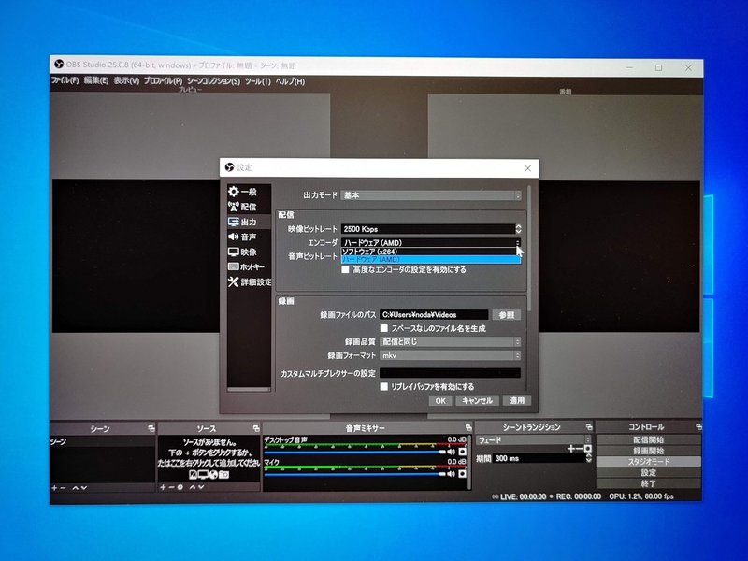
Task: Open 録画フォーマット dropdown showing mkv
Action: pos(450,356)
